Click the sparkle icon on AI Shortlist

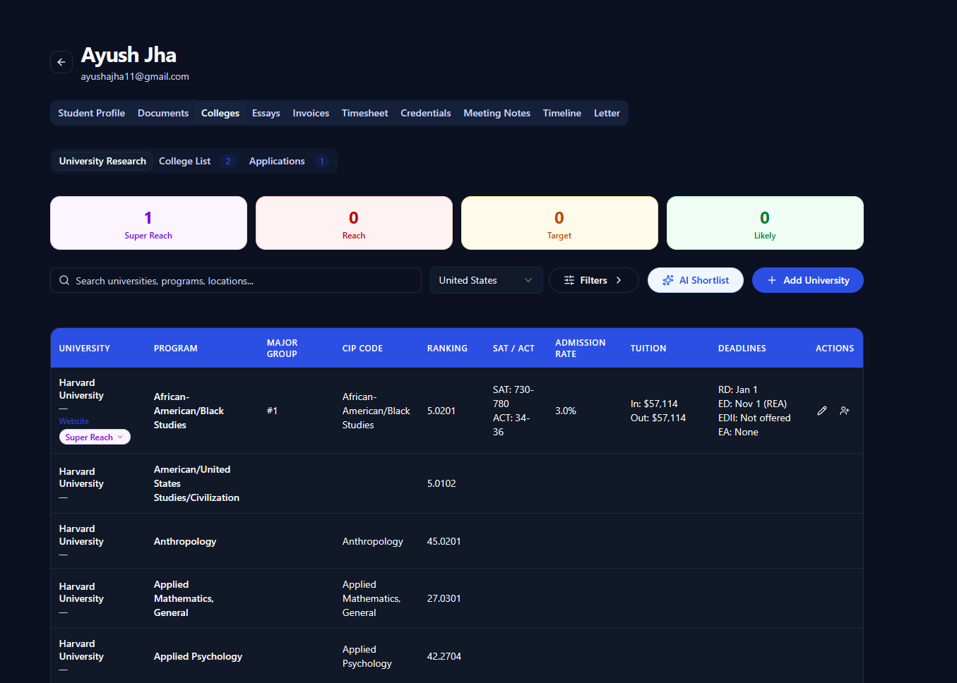tap(668, 280)
